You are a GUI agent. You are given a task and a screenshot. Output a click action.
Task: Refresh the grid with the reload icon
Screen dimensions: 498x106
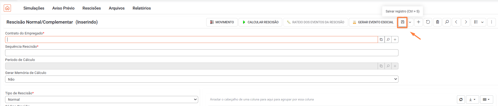(x=461, y=99)
